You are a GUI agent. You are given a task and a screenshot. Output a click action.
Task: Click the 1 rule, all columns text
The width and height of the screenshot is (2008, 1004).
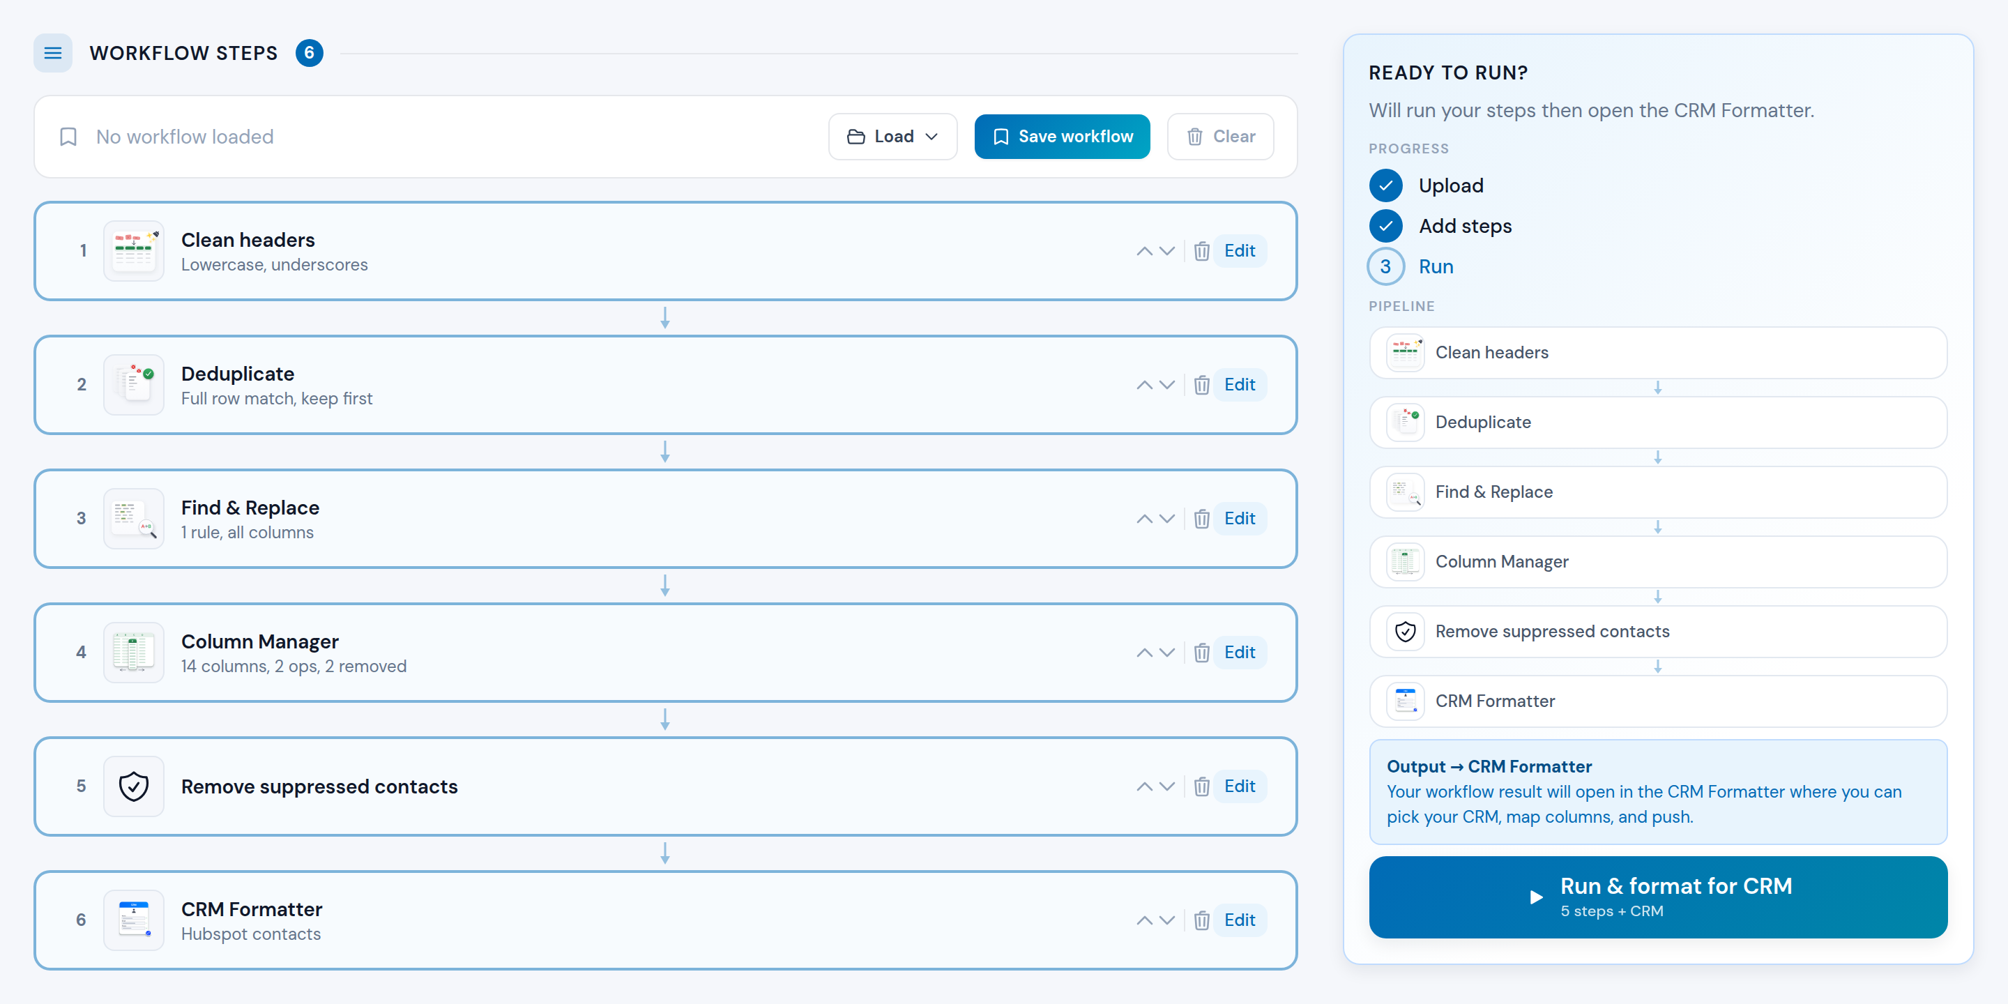[247, 533]
